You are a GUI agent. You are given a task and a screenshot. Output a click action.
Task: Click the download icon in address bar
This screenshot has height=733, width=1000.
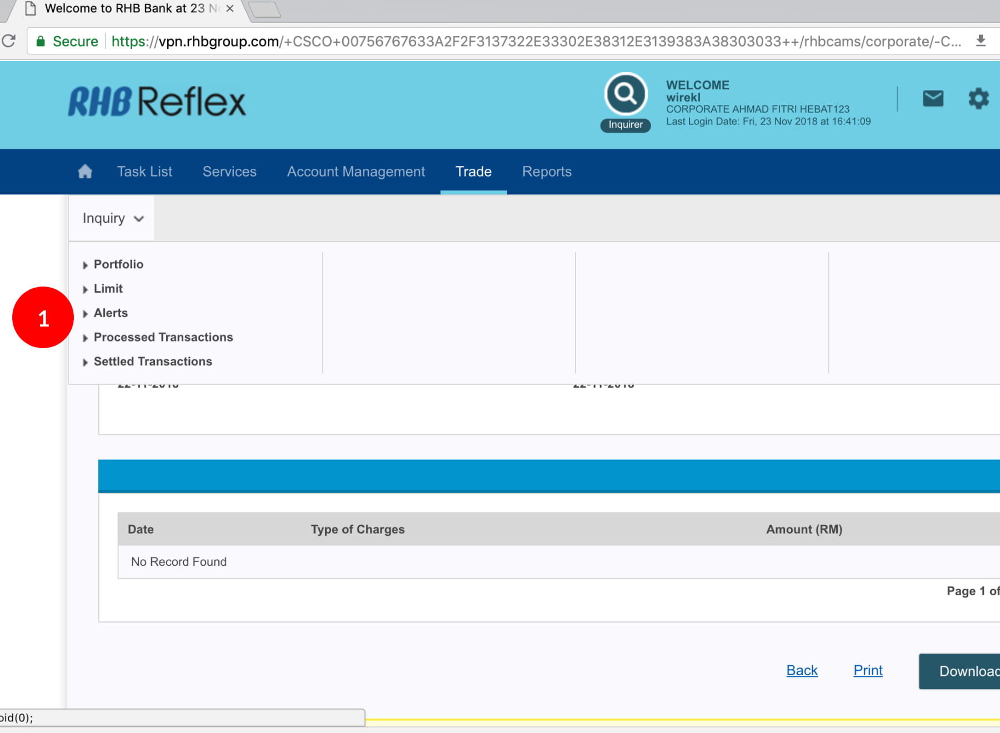pyautogui.click(x=981, y=41)
